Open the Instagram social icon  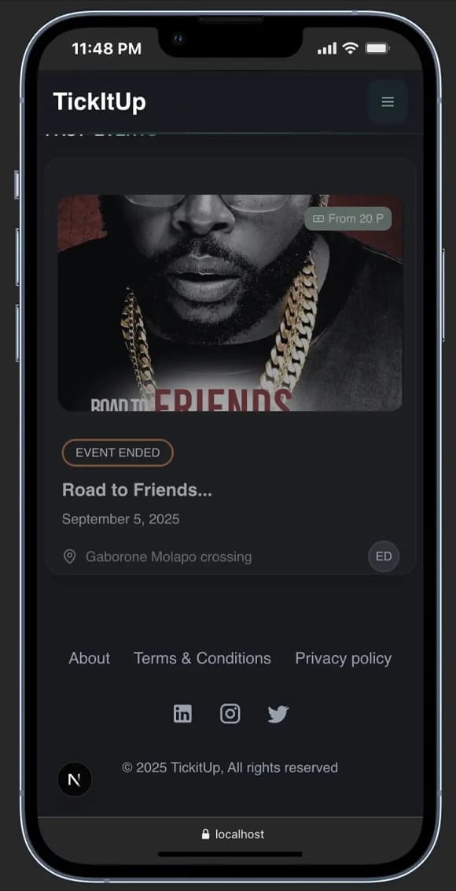230,714
